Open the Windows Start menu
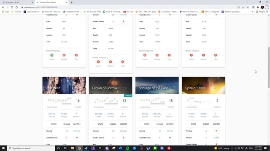 pos(3,148)
